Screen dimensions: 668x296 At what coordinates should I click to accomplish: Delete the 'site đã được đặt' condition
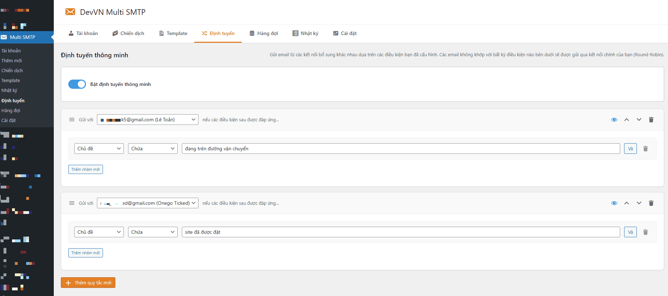[645, 232]
